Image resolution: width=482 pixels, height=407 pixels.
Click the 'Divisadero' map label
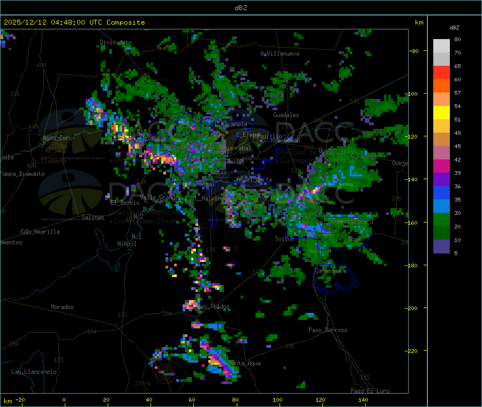tap(116, 42)
